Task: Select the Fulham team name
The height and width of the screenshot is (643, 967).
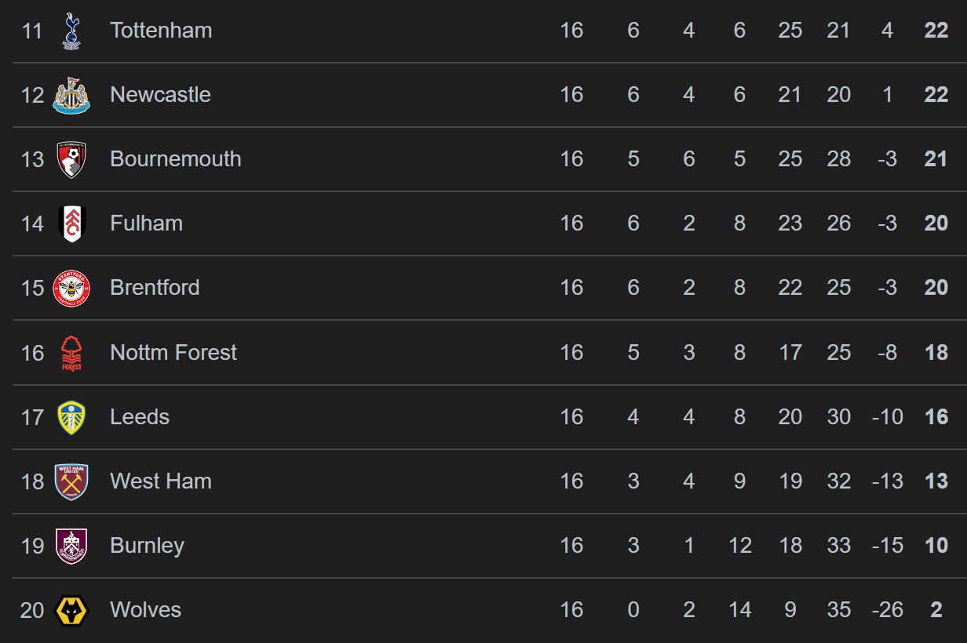Action: 146,223
